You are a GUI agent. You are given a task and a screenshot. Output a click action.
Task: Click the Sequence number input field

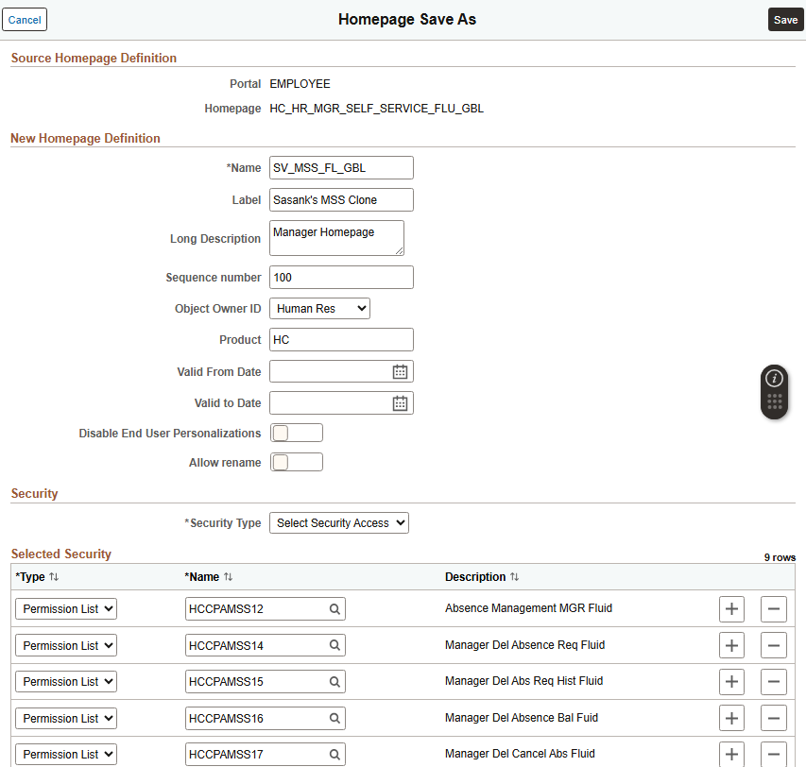pos(340,277)
